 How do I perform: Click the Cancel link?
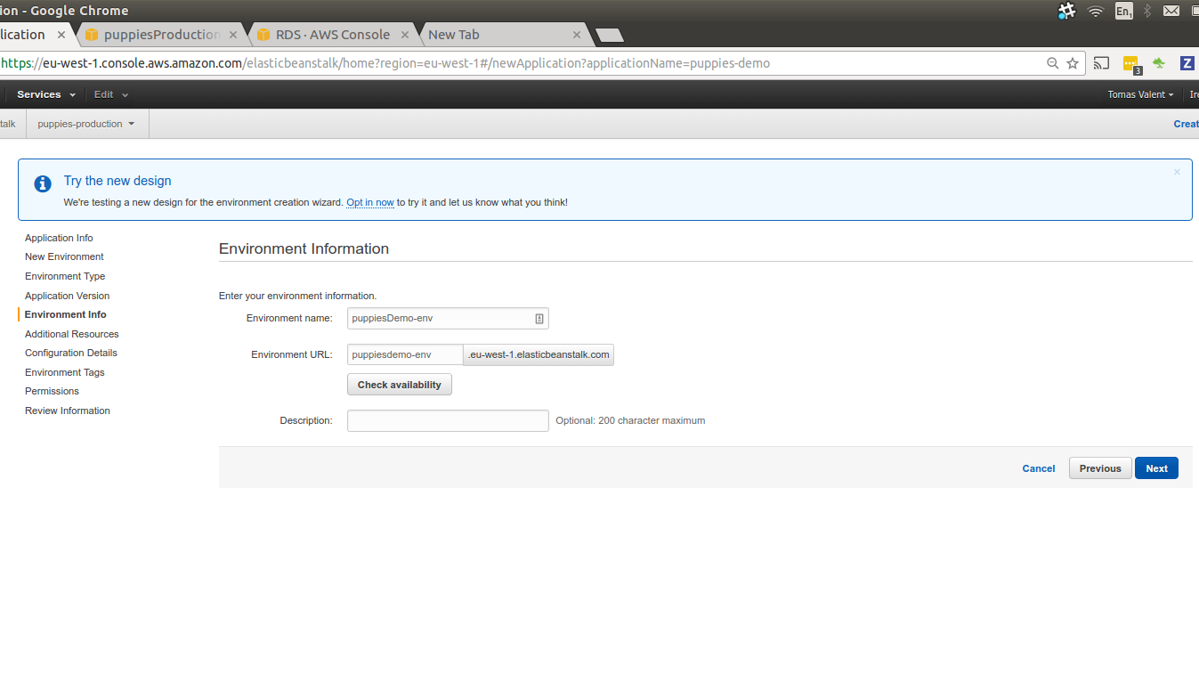(1039, 468)
